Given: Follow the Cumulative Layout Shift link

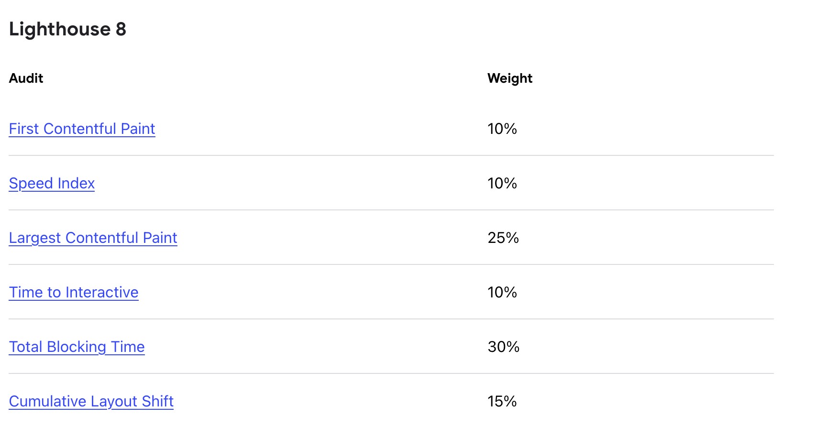Looking at the screenshot, I should (91, 401).
